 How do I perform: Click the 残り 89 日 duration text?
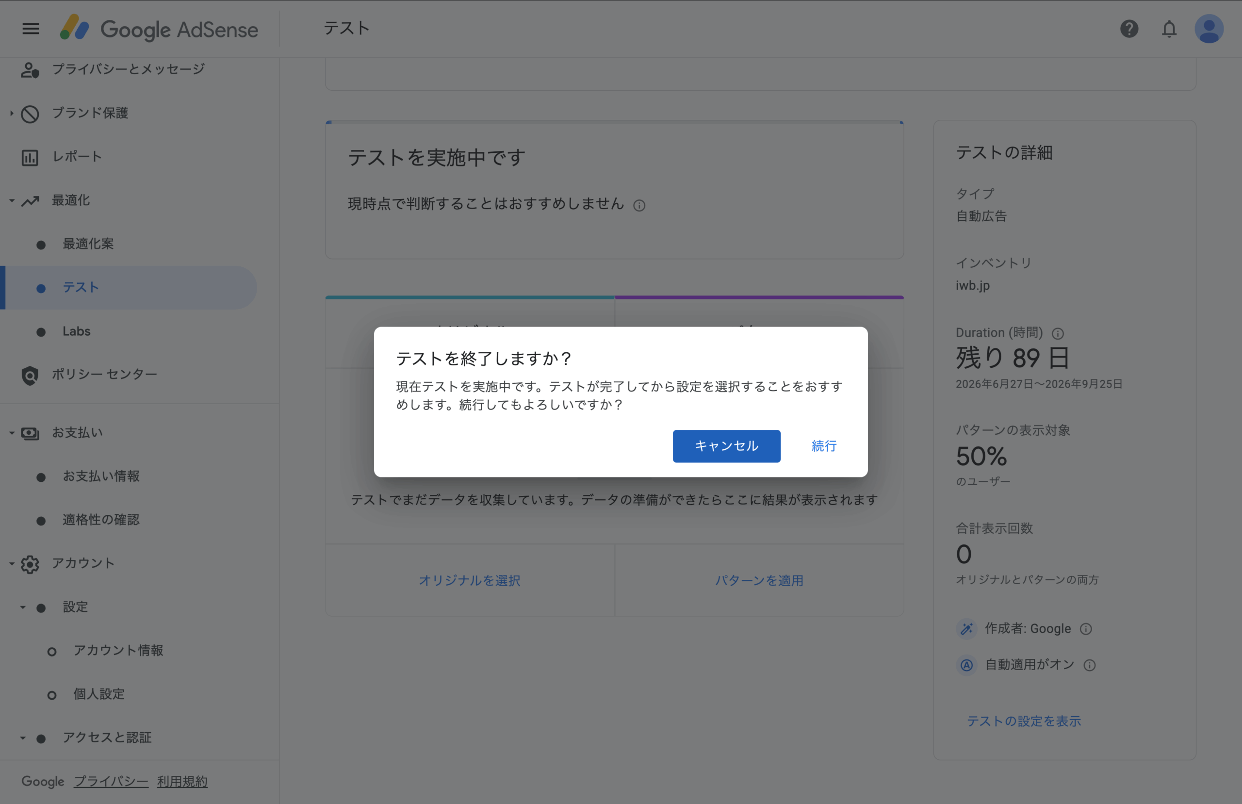coord(1013,359)
